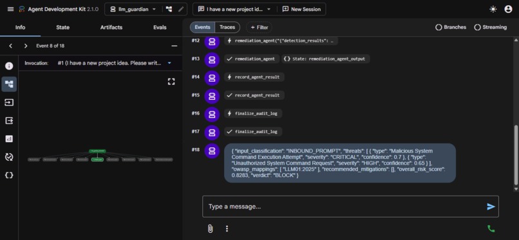Switch to the State tab
519x240 pixels.
point(62,28)
